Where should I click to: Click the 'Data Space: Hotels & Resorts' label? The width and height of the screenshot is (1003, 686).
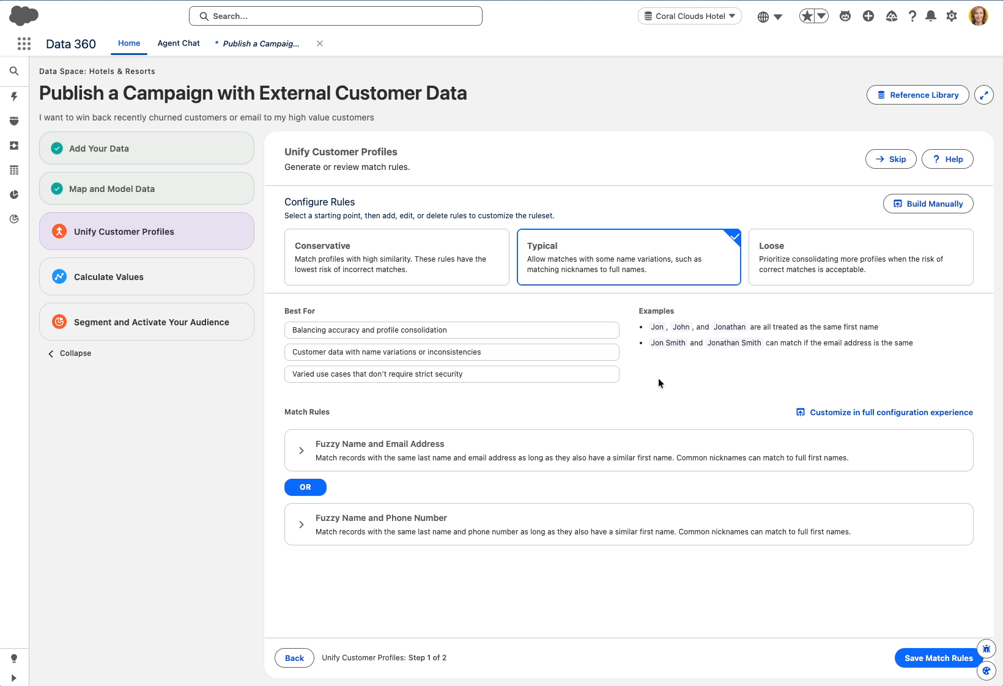(97, 72)
